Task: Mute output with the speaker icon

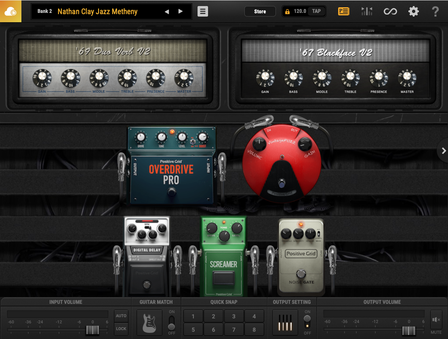Action: (436, 320)
